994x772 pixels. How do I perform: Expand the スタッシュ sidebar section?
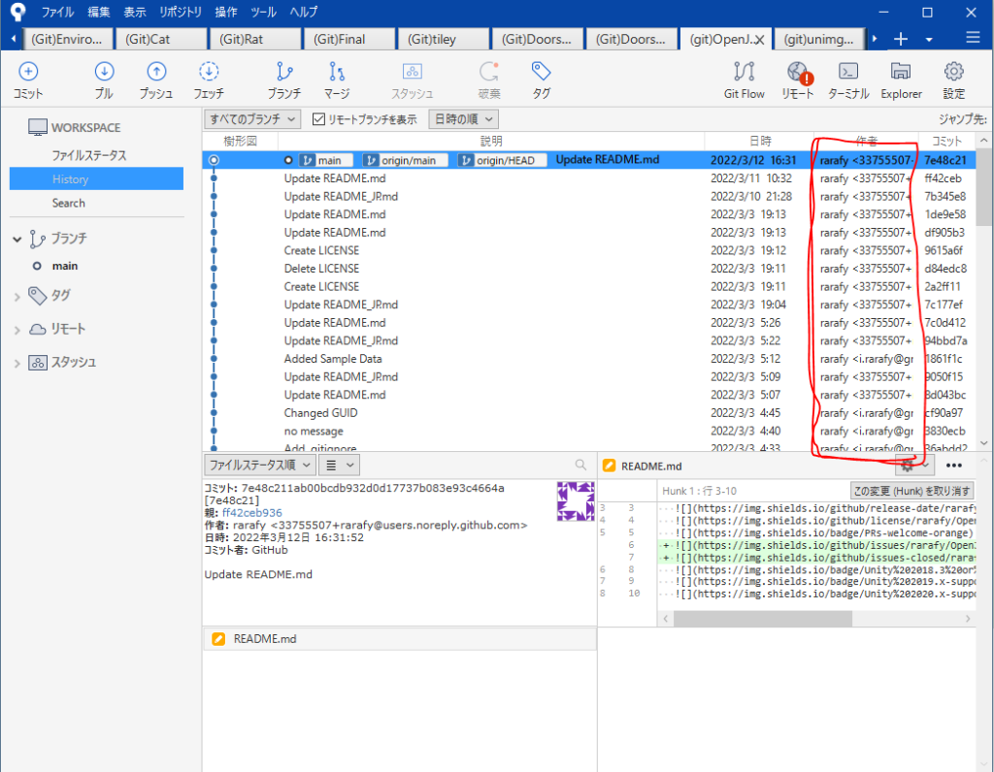coord(17,363)
